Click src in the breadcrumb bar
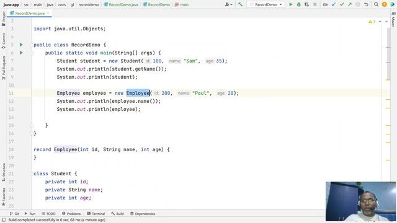 26,4
